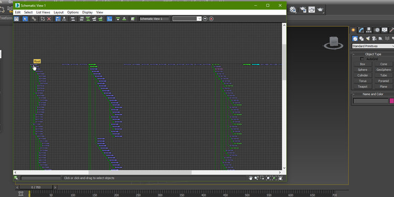The image size is (394, 197).
Task: Click the Pan hand icon in Schematic status bar
Action: click(250, 178)
